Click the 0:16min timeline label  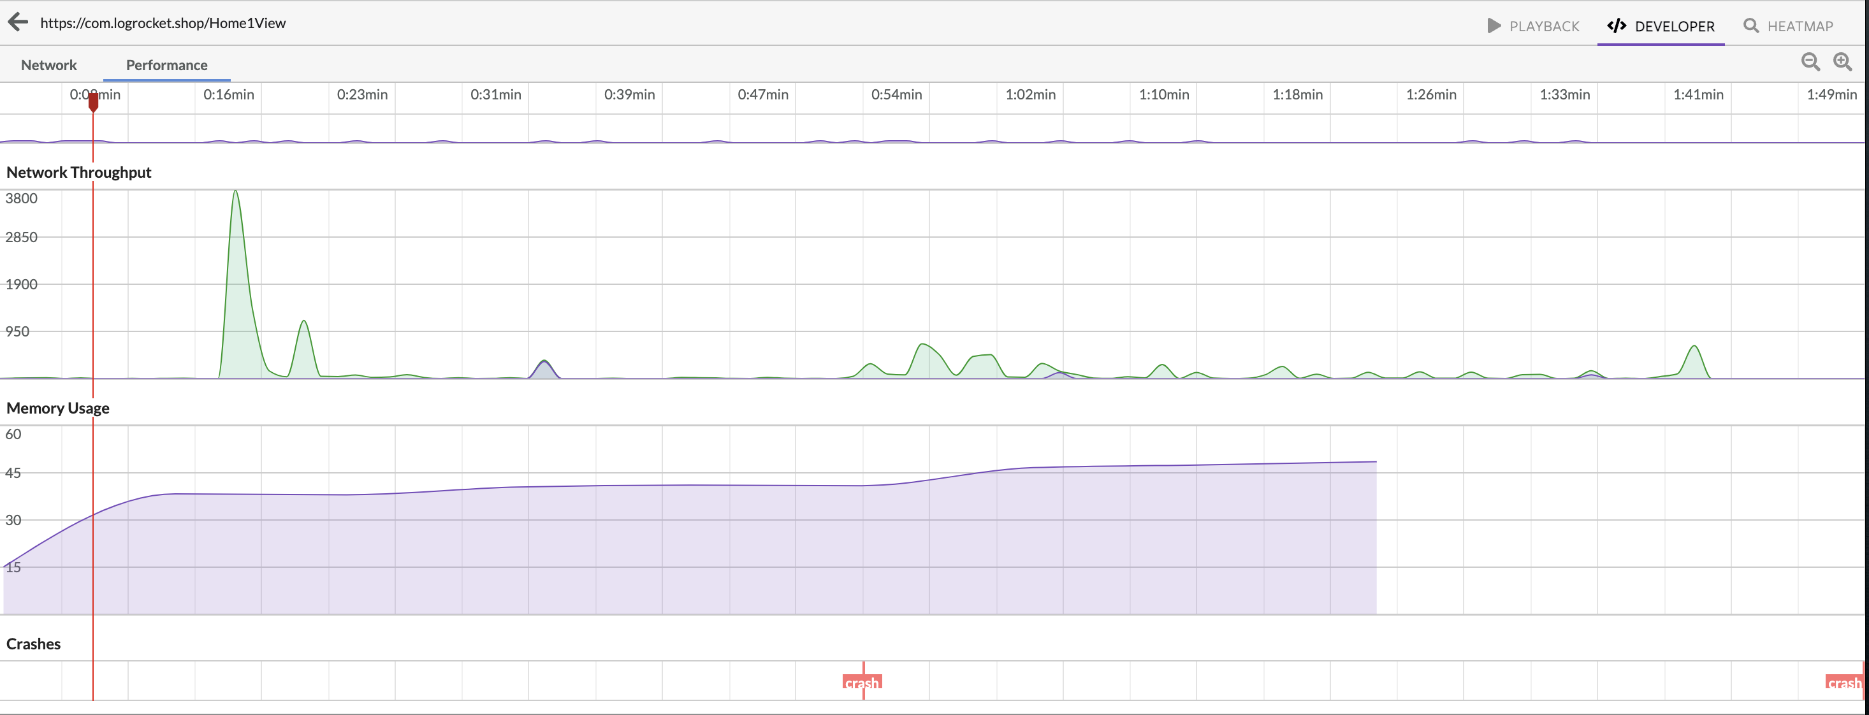(229, 94)
